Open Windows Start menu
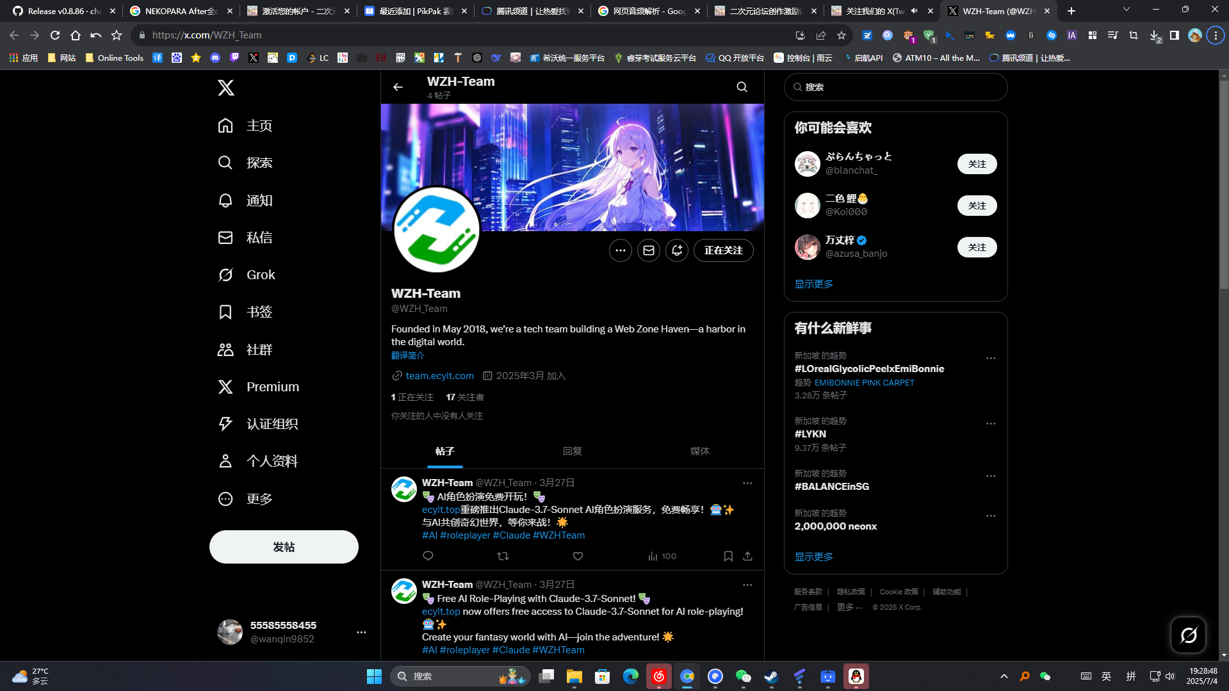This screenshot has height=691, width=1229. click(374, 676)
